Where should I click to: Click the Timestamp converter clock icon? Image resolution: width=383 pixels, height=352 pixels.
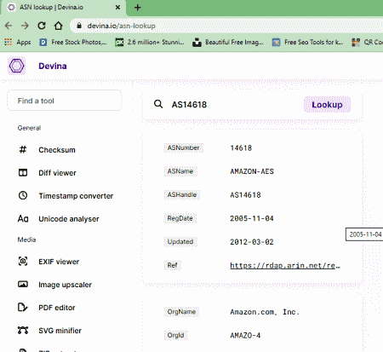(23, 195)
